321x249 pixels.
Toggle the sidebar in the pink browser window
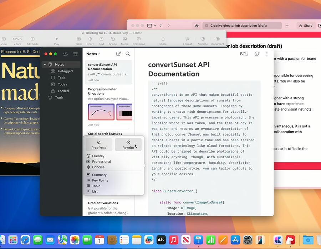pos(150,26)
